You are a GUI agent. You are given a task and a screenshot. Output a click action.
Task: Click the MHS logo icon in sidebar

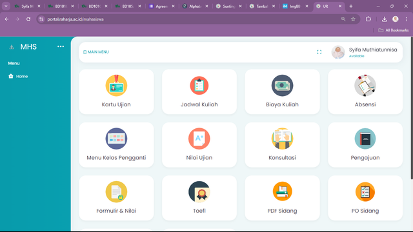(12, 47)
